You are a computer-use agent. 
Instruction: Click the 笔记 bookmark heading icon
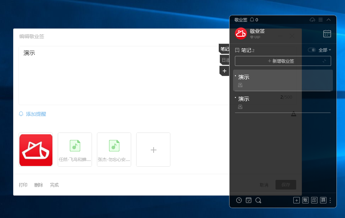point(237,50)
